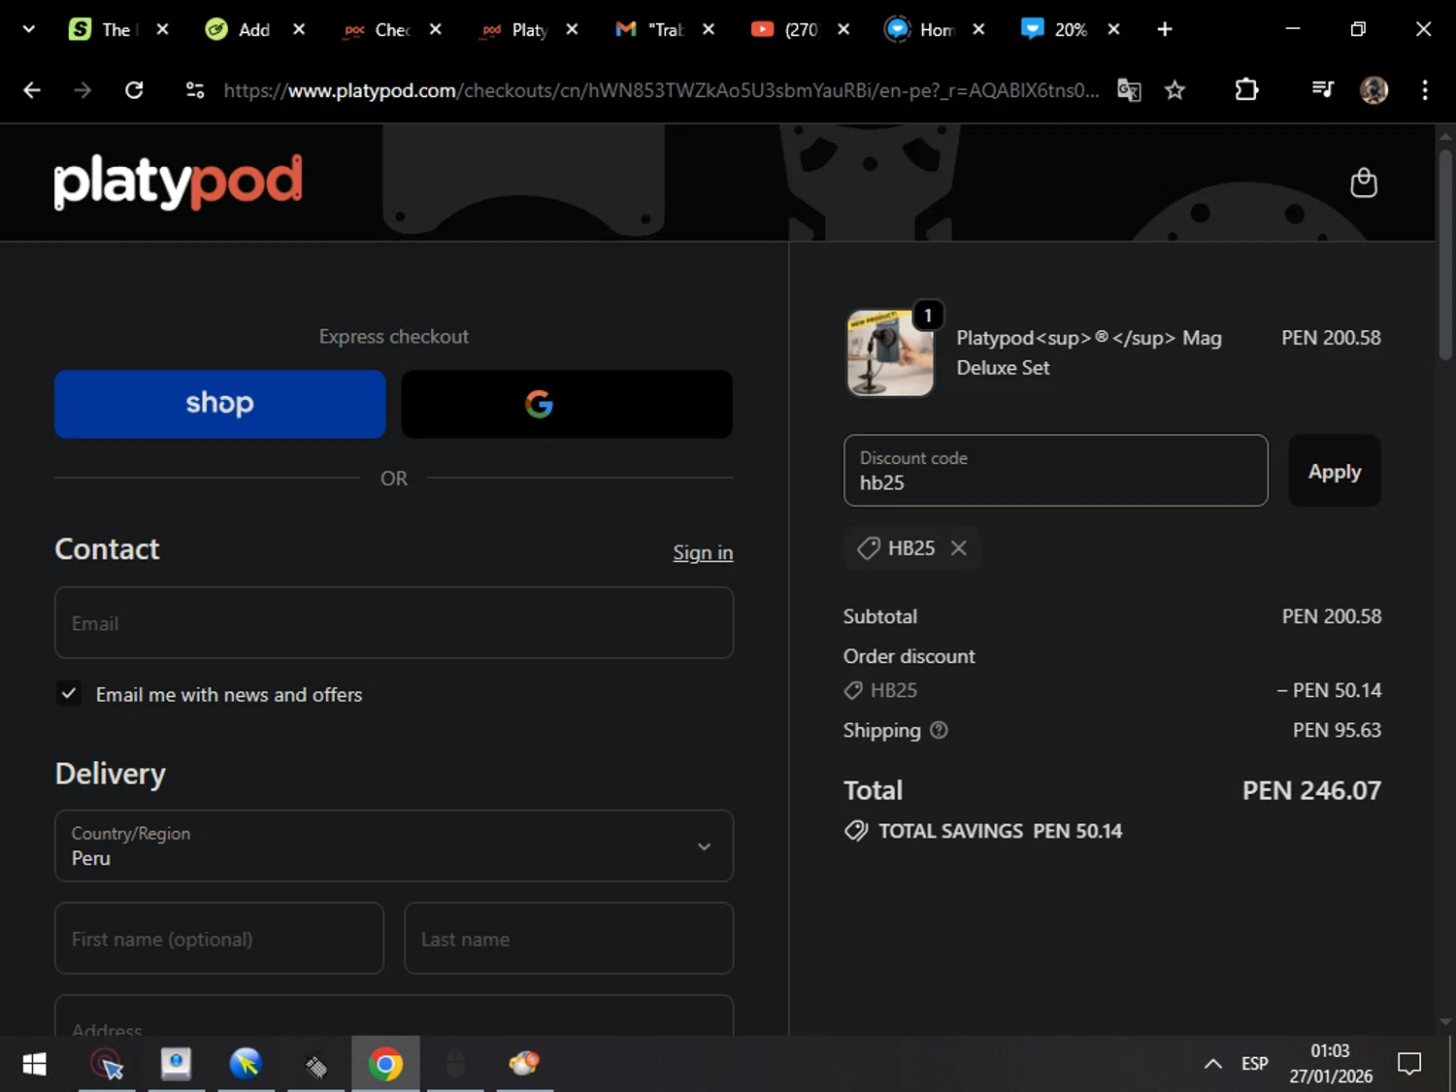Open the tab search dropdown arrow
The image size is (1456, 1092).
point(28,29)
